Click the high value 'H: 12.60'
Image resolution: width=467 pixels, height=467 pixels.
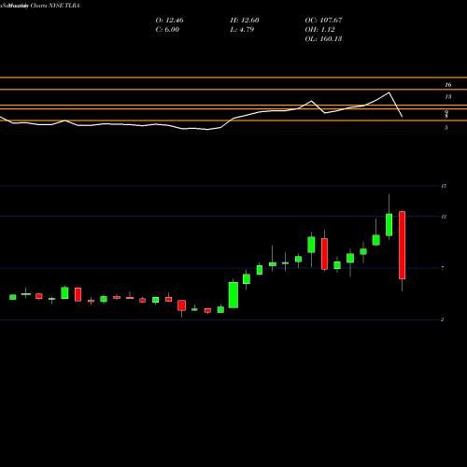[x=245, y=21]
